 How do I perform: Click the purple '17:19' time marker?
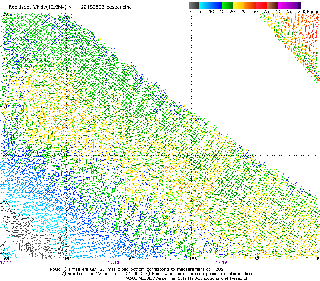click(x=221, y=262)
